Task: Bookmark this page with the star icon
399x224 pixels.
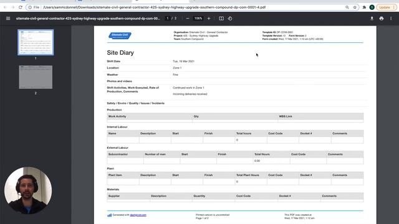Action: 355,7
